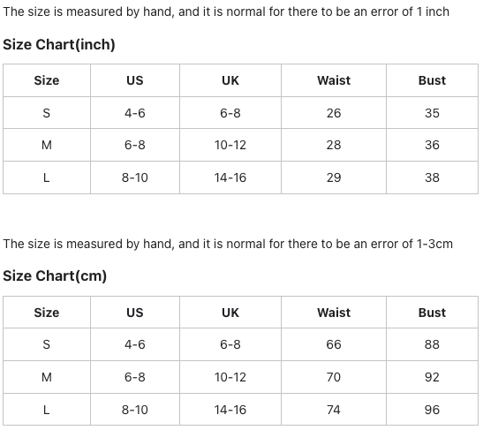The image size is (483, 430).
Task: Click the US header in cm table
Action: [135, 313]
